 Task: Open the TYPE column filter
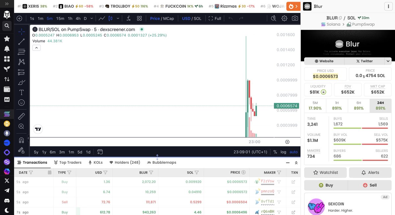pyautogui.click(x=69, y=172)
